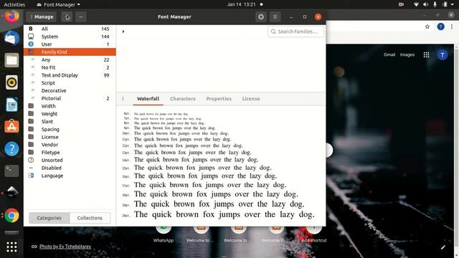Show Applications grid in the dock
The width and height of the screenshot is (459, 258).
pyautogui.click(x=11, y=247)
